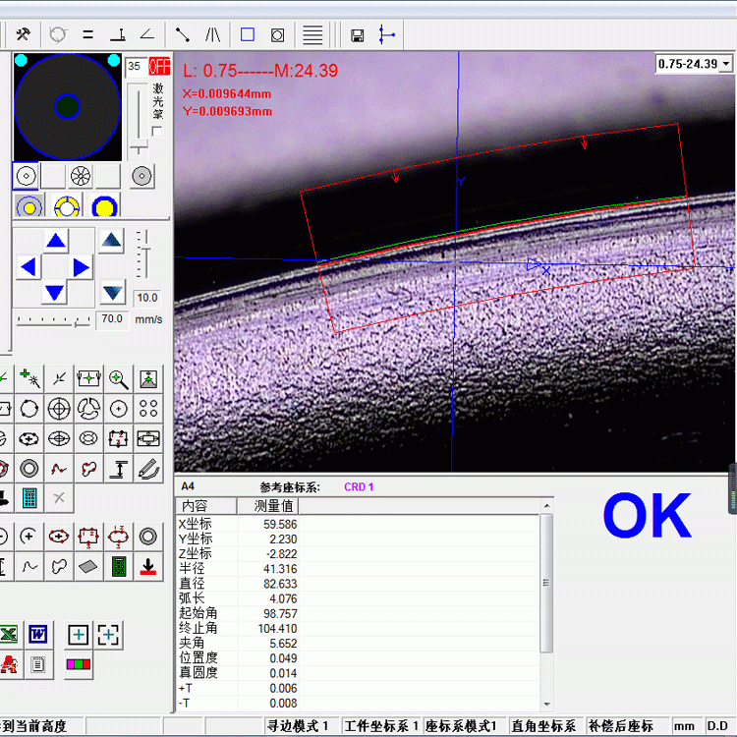Choose the blue rectangle tool in toolbar

pyautogui.click(x=248, y=34)
